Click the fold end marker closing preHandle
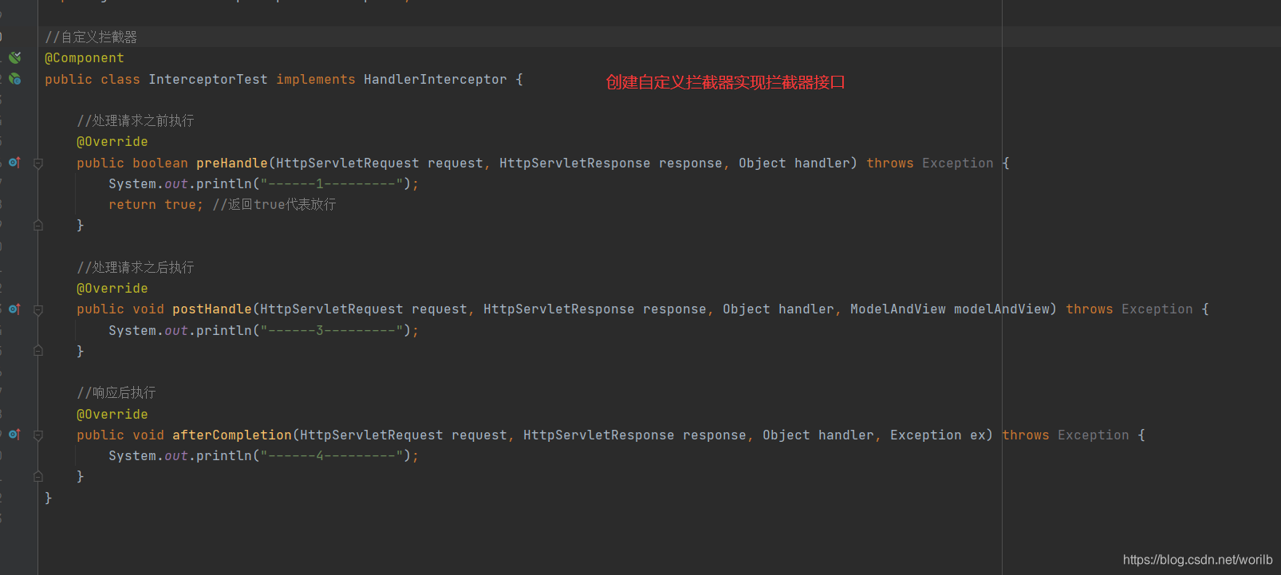This screenshot has width=1281, height=575. pos(38,226)
